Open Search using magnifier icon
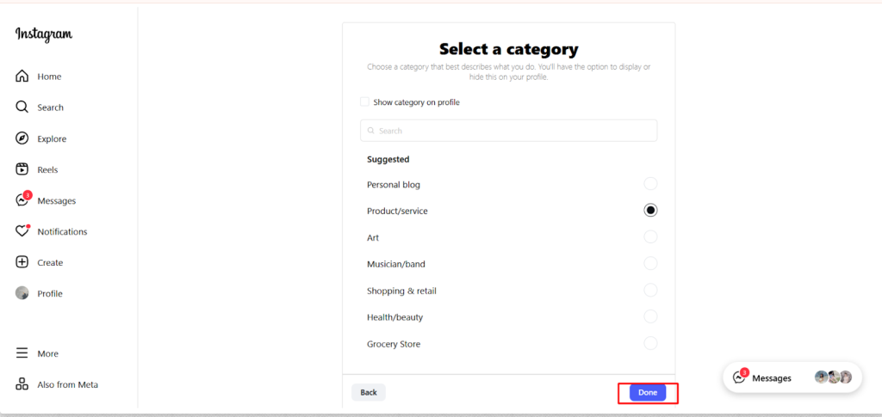882x417 pixels. (22, 107)
